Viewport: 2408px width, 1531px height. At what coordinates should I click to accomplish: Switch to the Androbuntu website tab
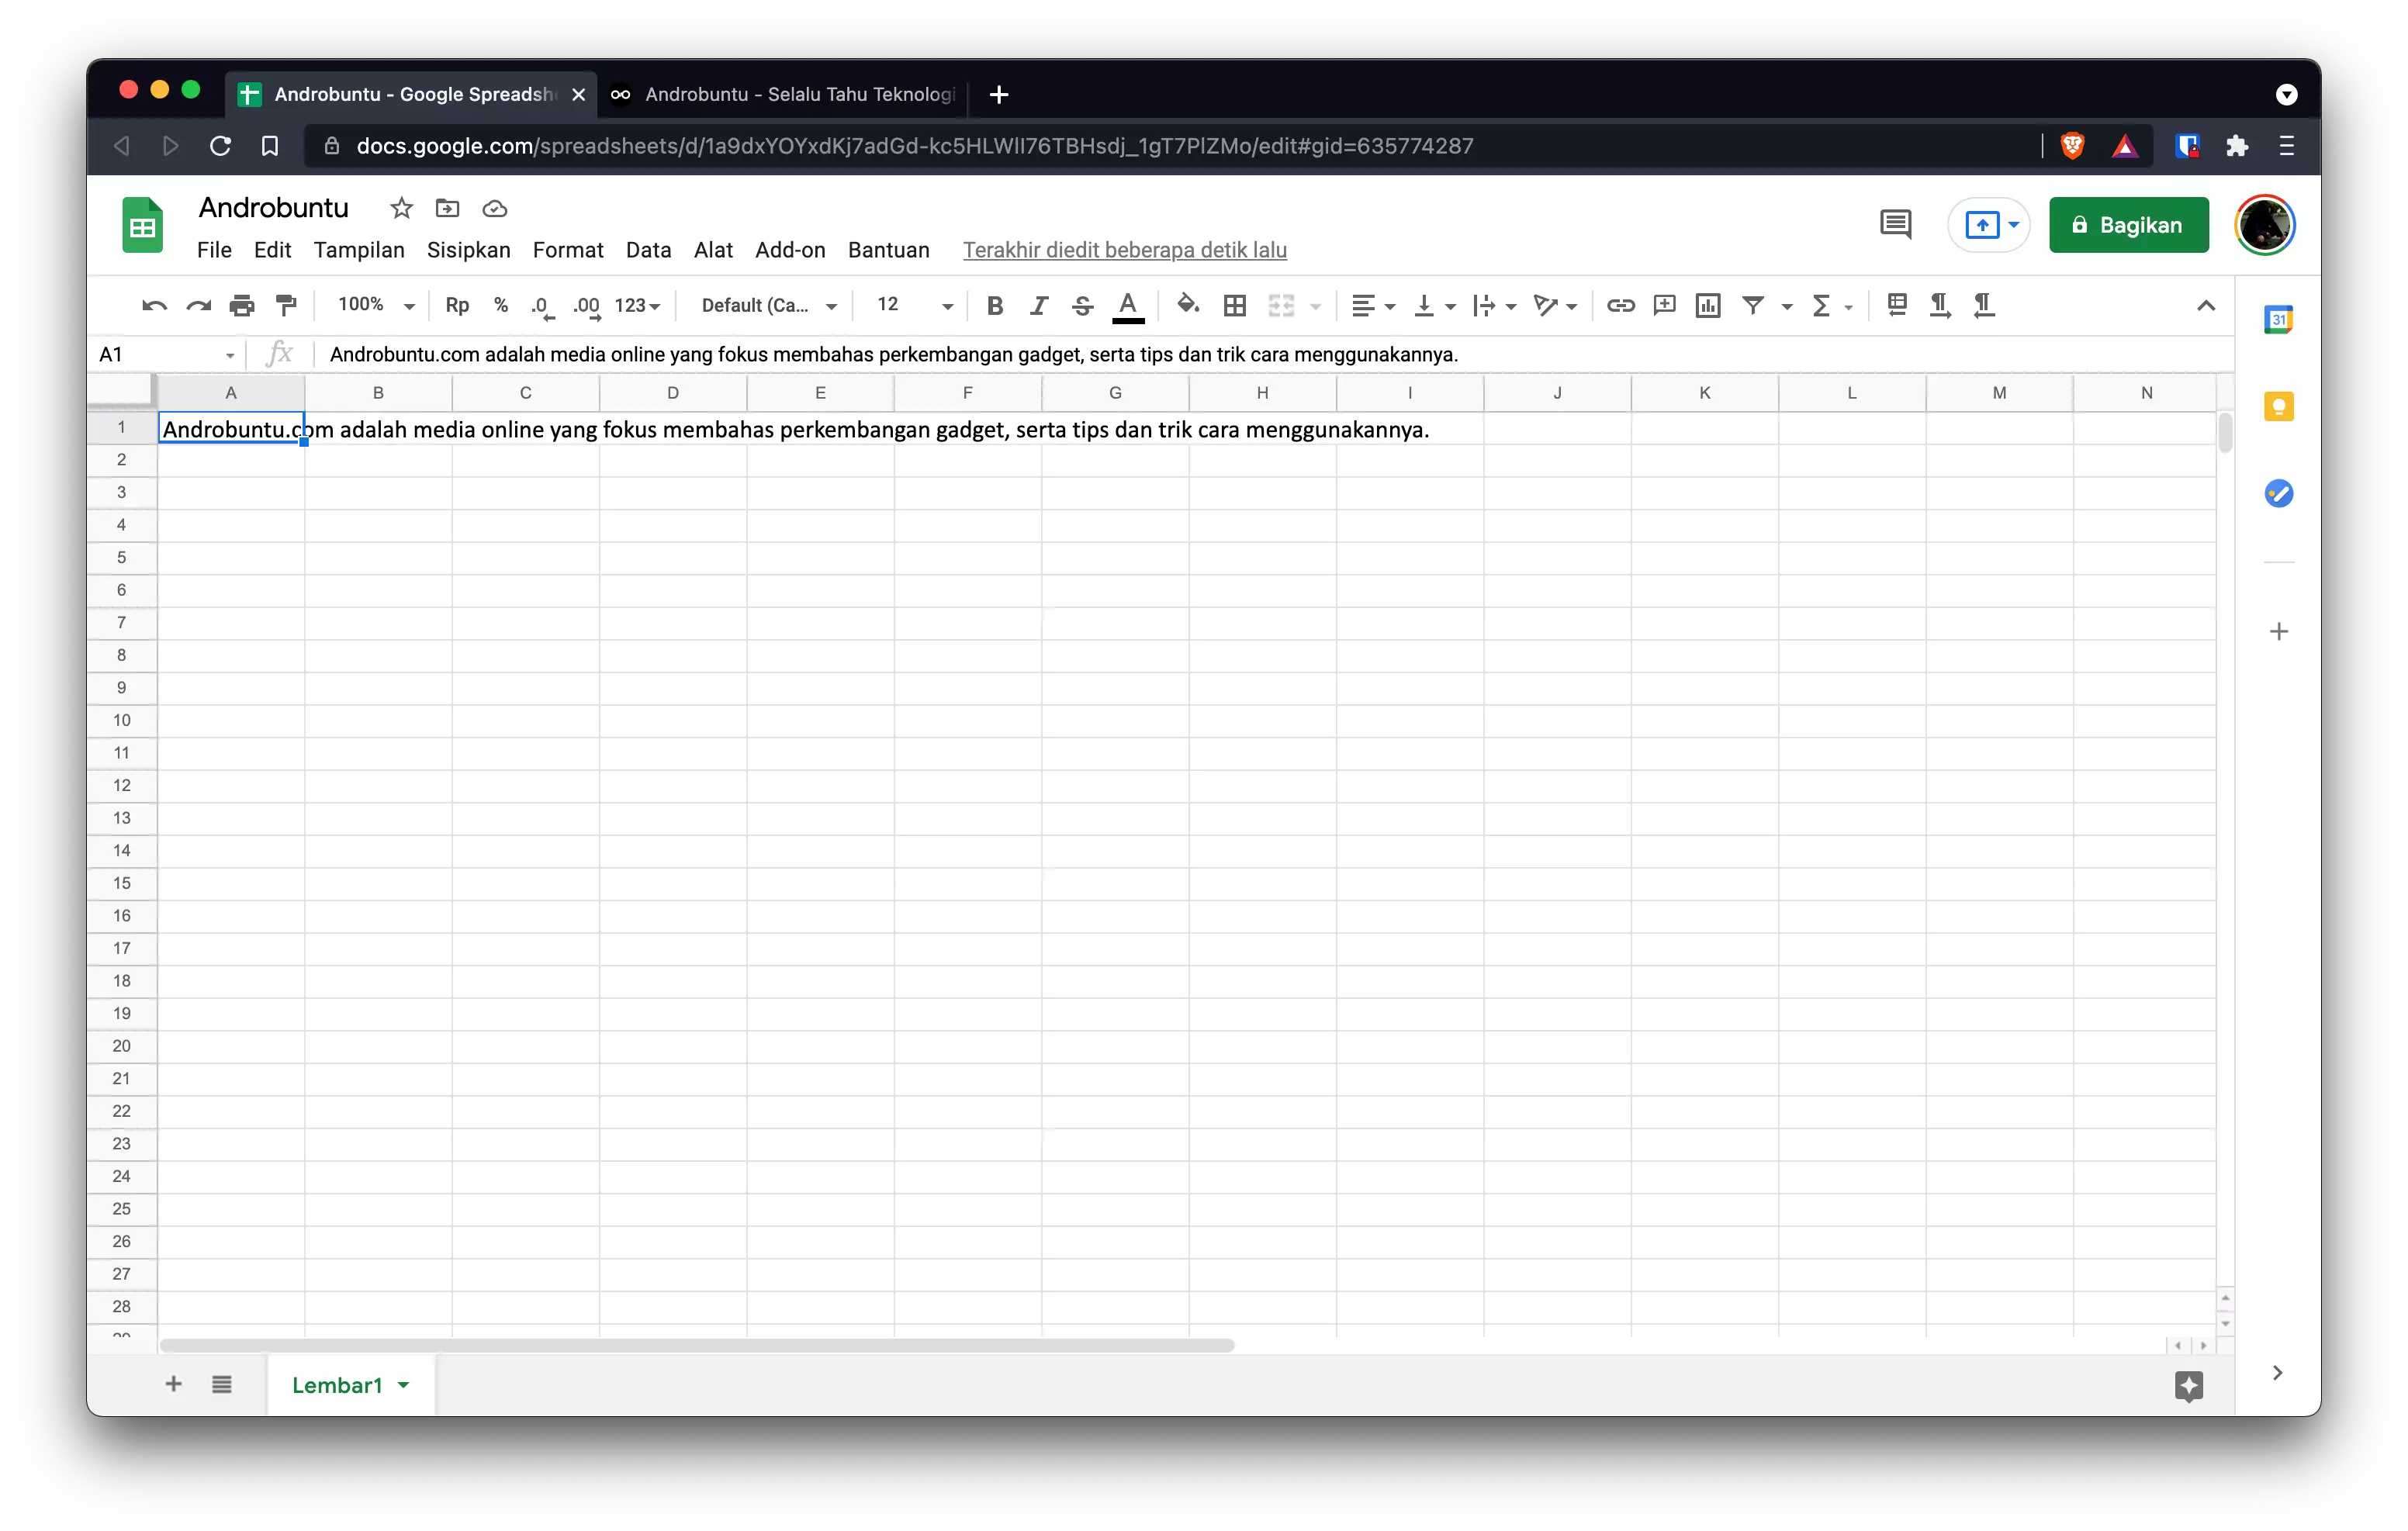[x=790, y=95]
